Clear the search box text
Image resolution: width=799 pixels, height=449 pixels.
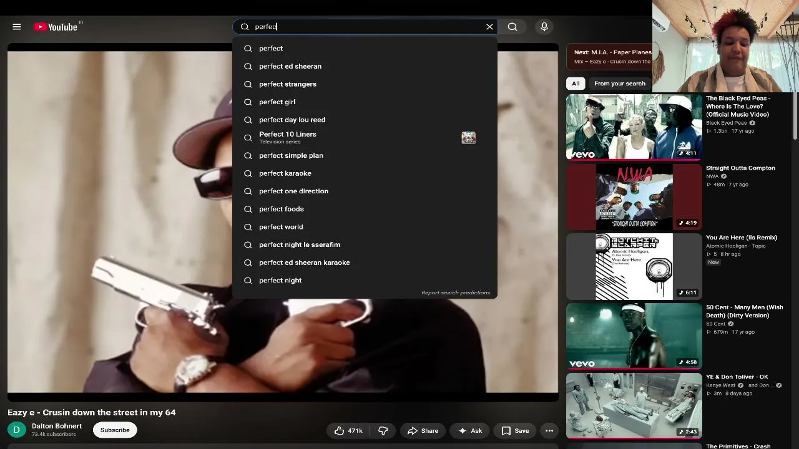[x=489, y=27]
